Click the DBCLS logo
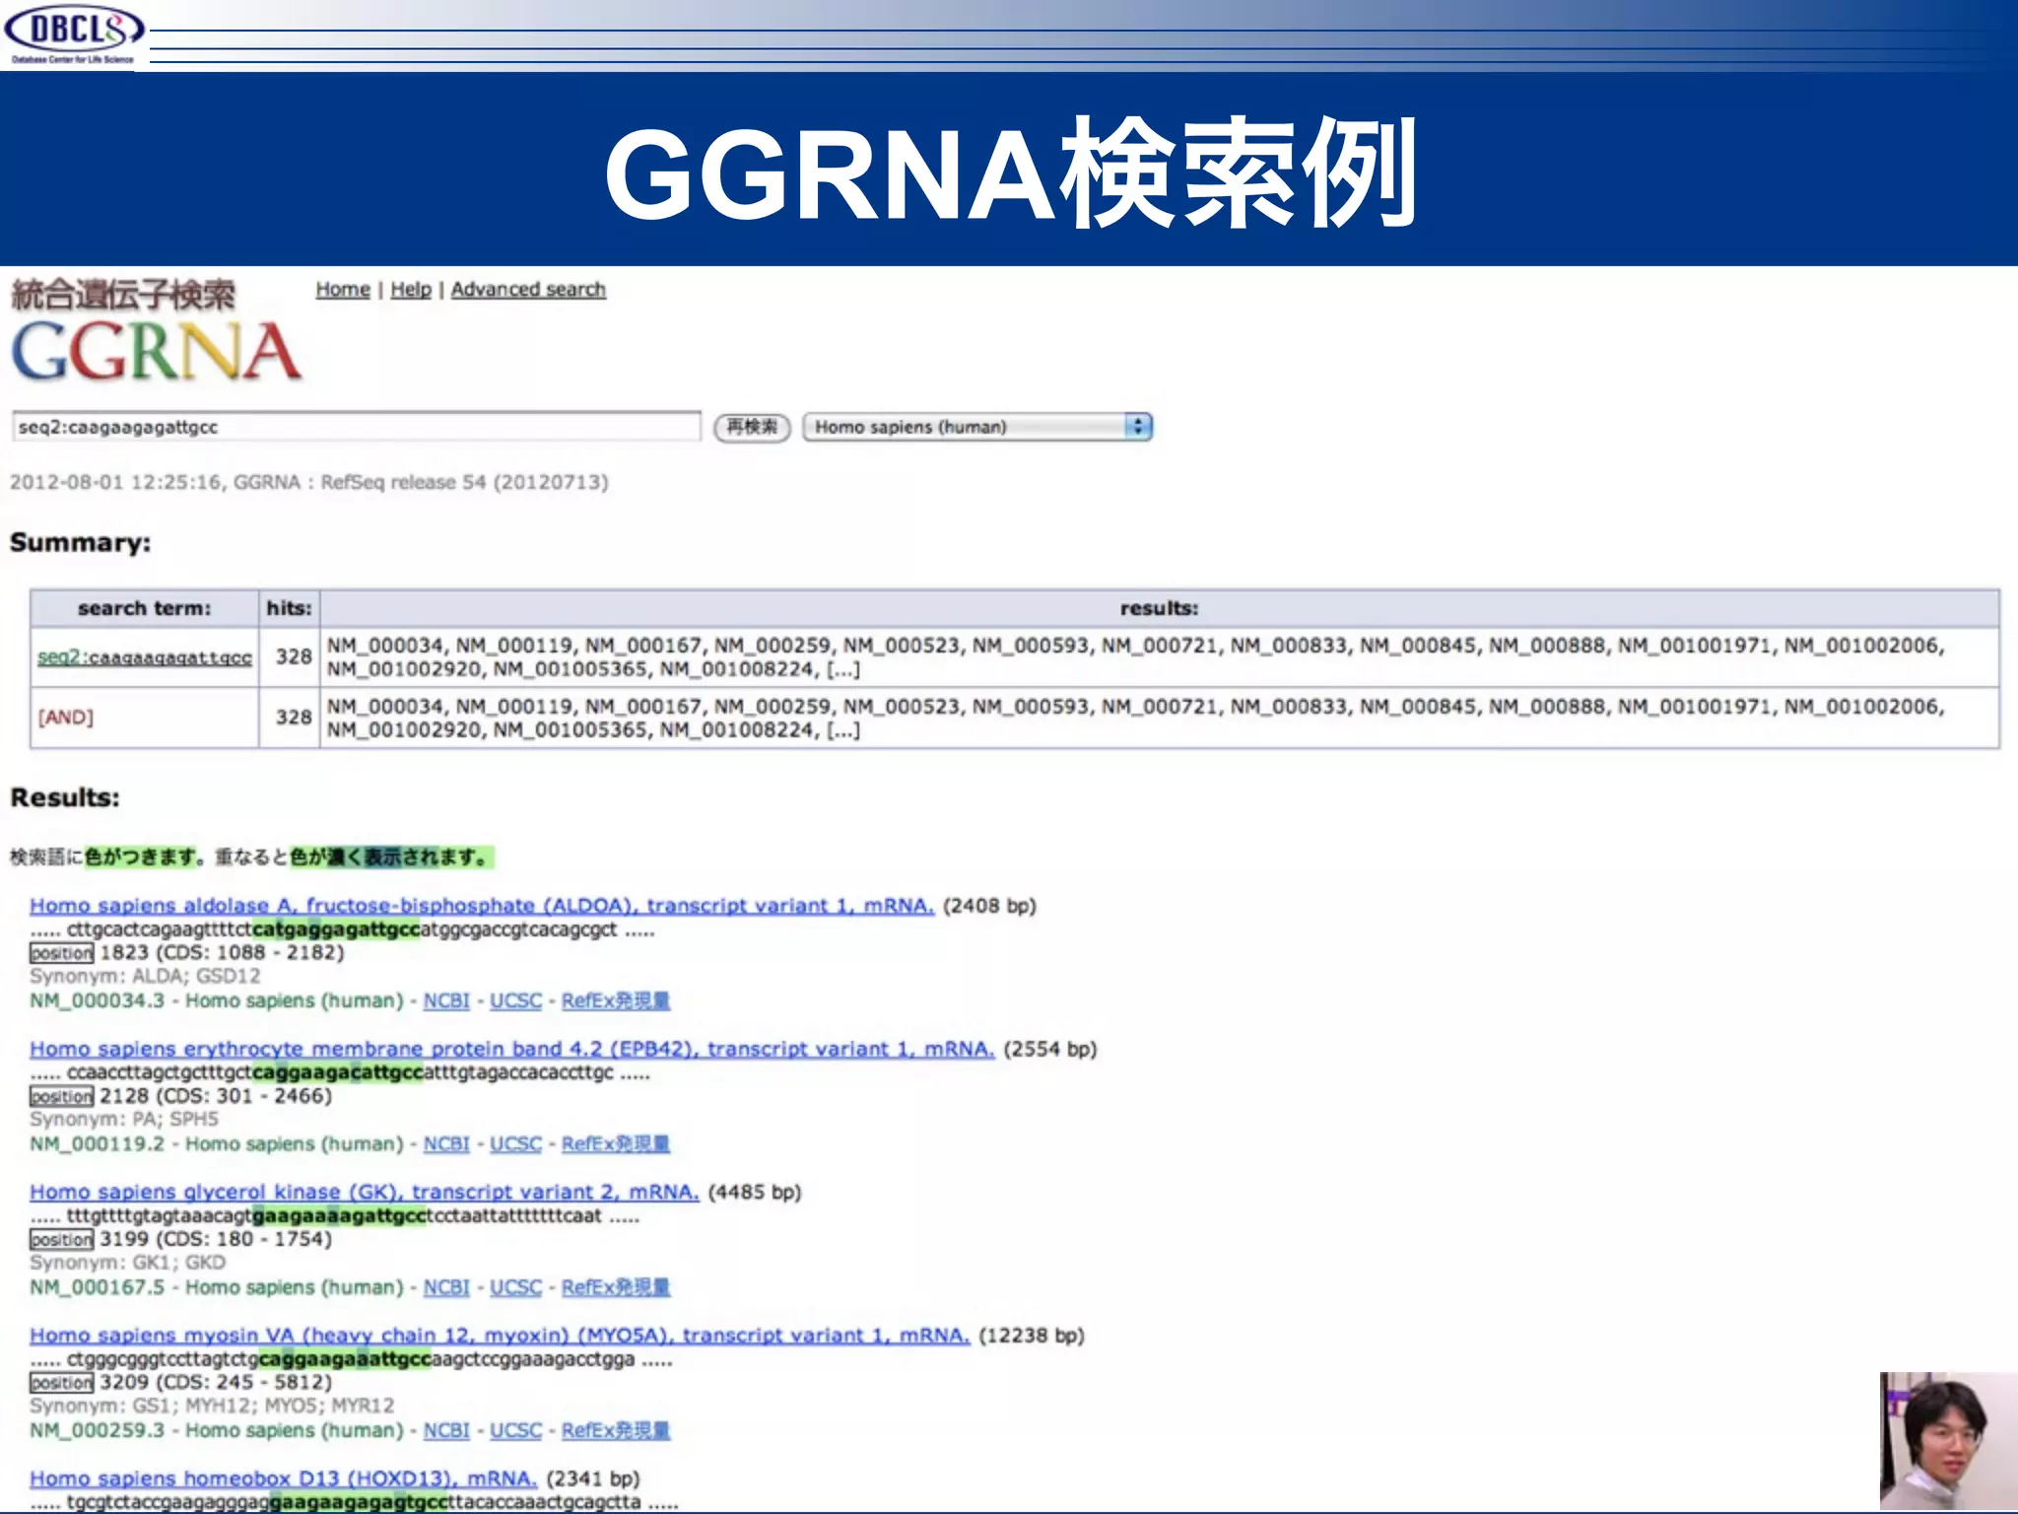 pos(74,34)
